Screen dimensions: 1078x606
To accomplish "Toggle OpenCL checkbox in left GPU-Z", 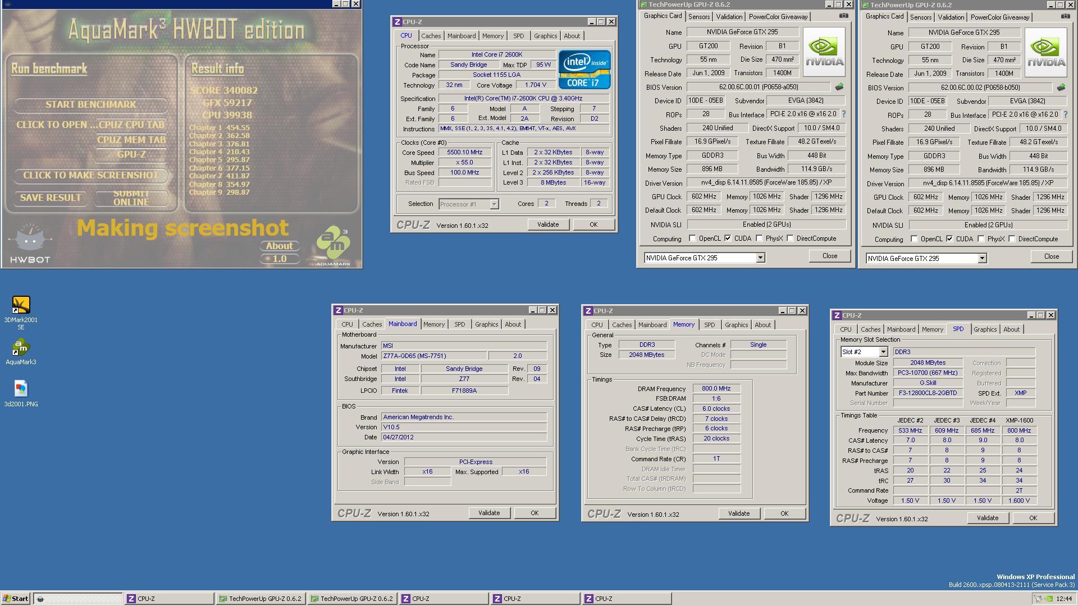I will coord(692,238).
